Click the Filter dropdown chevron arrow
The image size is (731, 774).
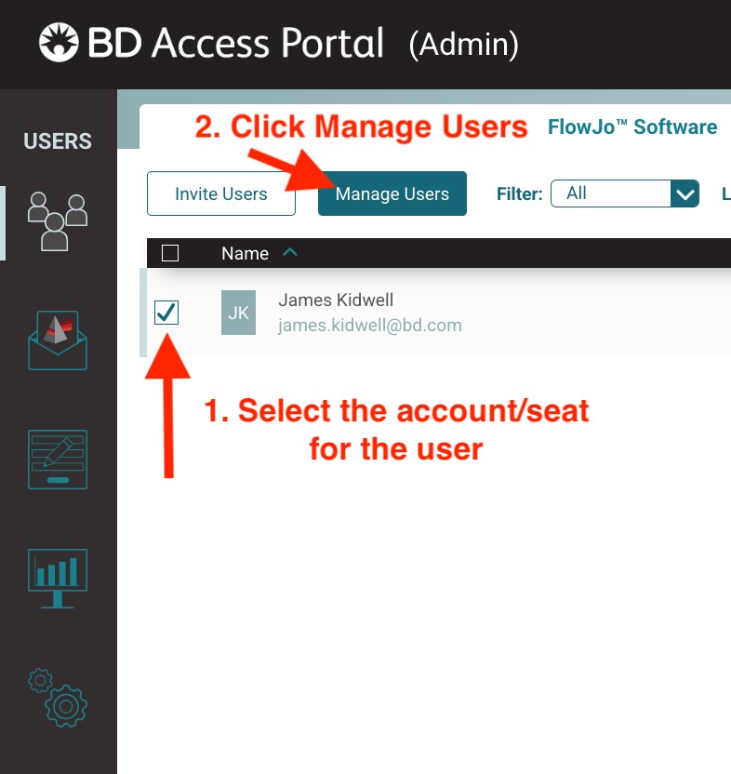click(685, 193)
